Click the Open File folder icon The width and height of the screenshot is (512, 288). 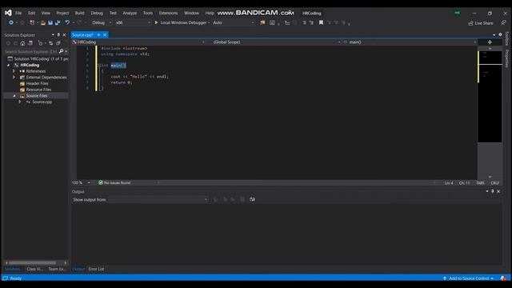43,22
